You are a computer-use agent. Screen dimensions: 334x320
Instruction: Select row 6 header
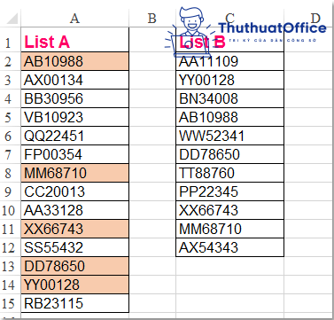pyautogui.click(x=11, y=136)
